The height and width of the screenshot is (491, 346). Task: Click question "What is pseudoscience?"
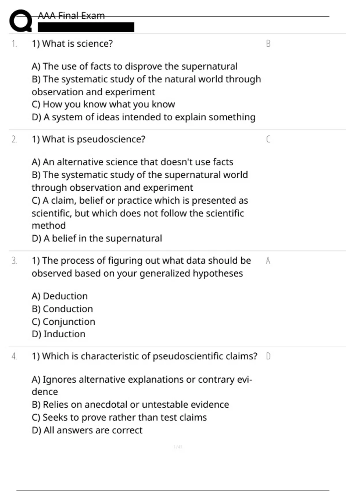tap(89, 139)
